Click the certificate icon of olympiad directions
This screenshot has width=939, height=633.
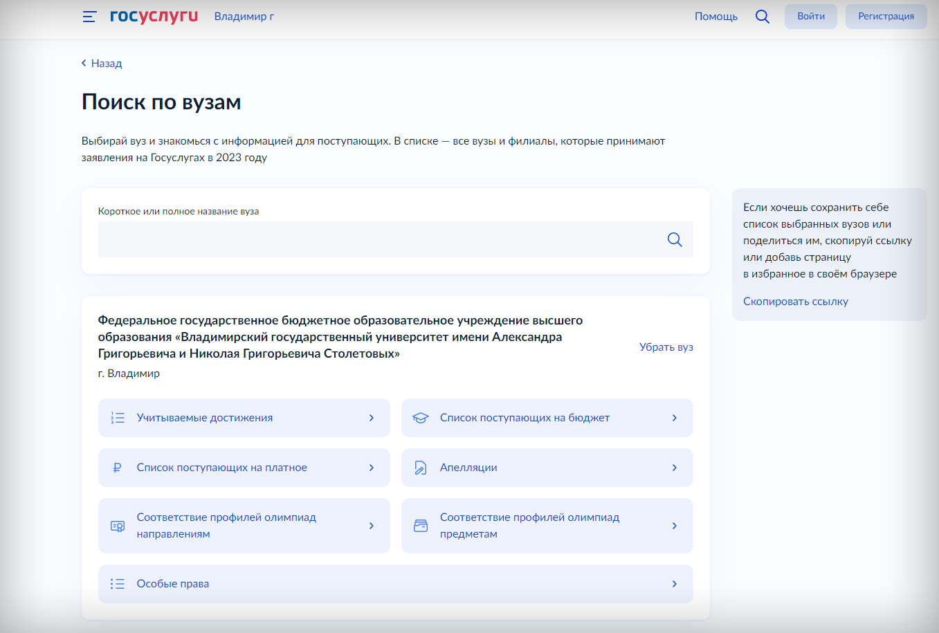118,526
